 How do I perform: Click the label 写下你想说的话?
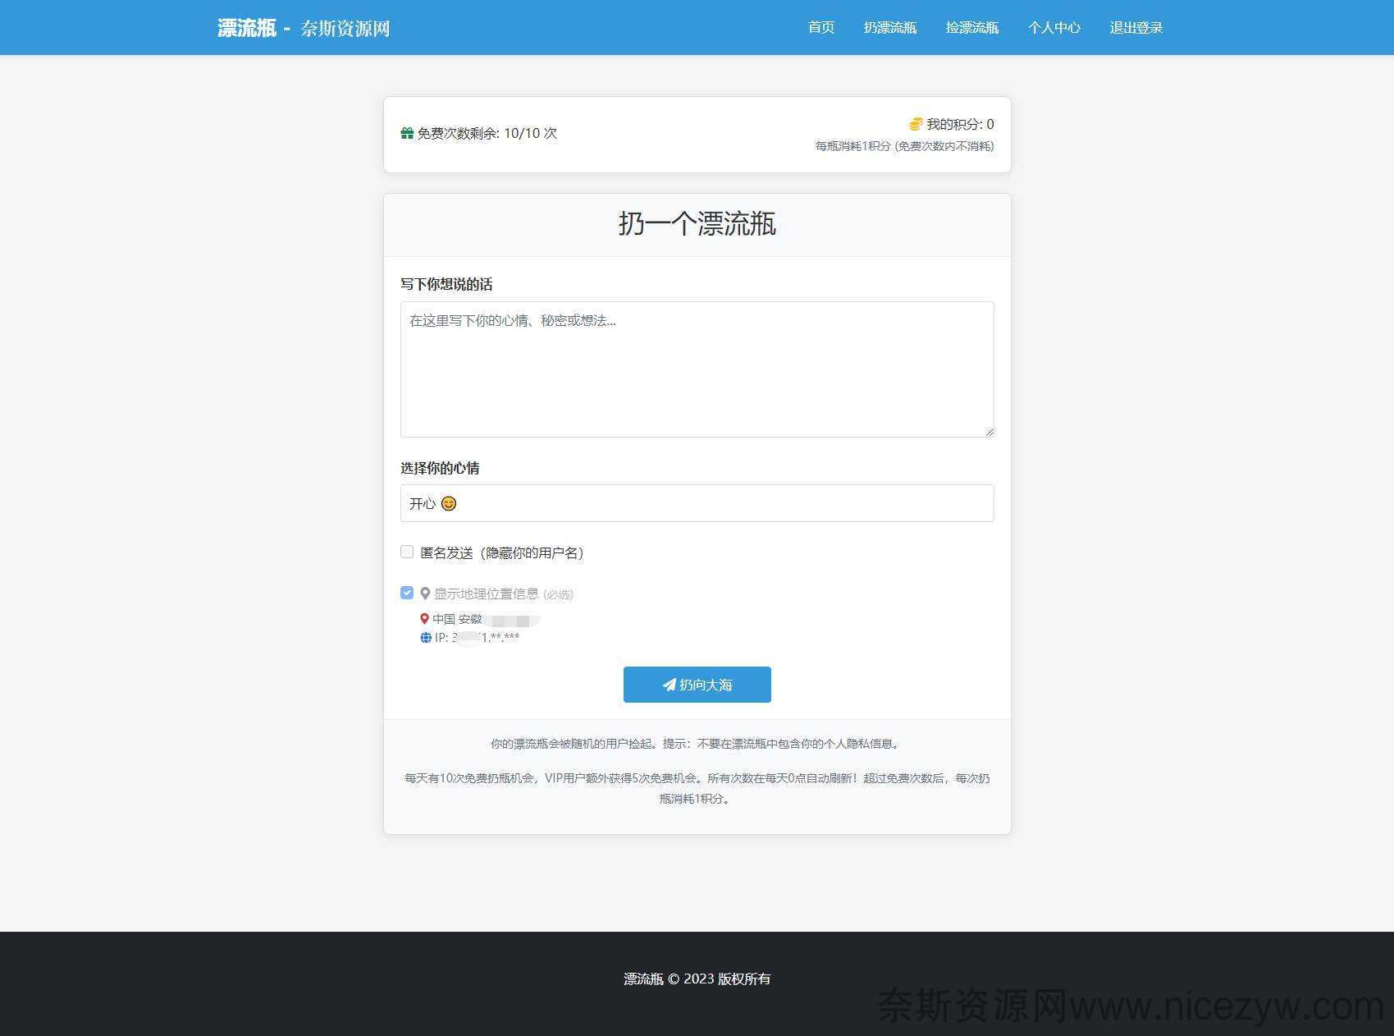click(x=446, y=284)
